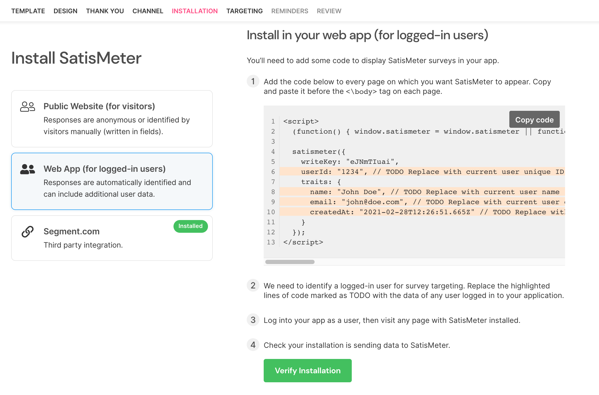Click "Check your installation is sending data" text
The width and height of the screenshot is (599, 395).
point(357,345)
